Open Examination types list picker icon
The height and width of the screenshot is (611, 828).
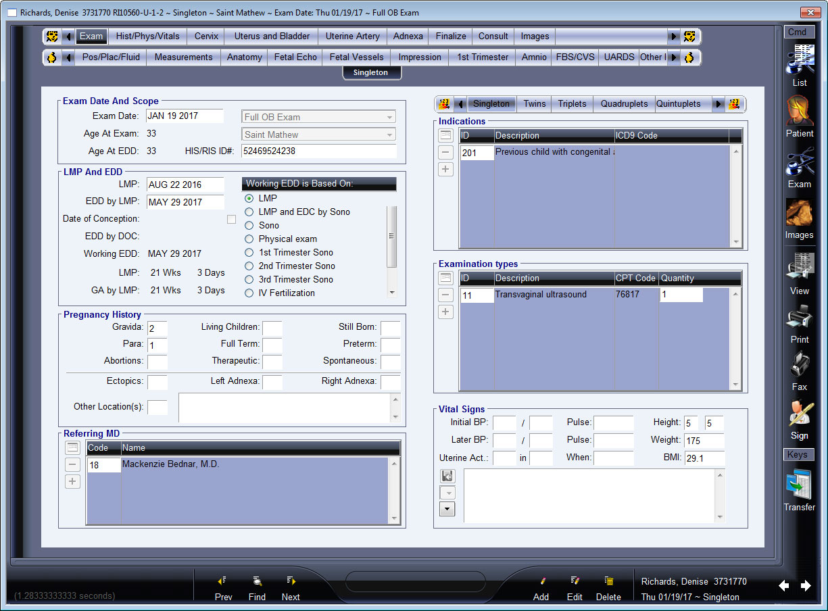click(x=445, y=278)
